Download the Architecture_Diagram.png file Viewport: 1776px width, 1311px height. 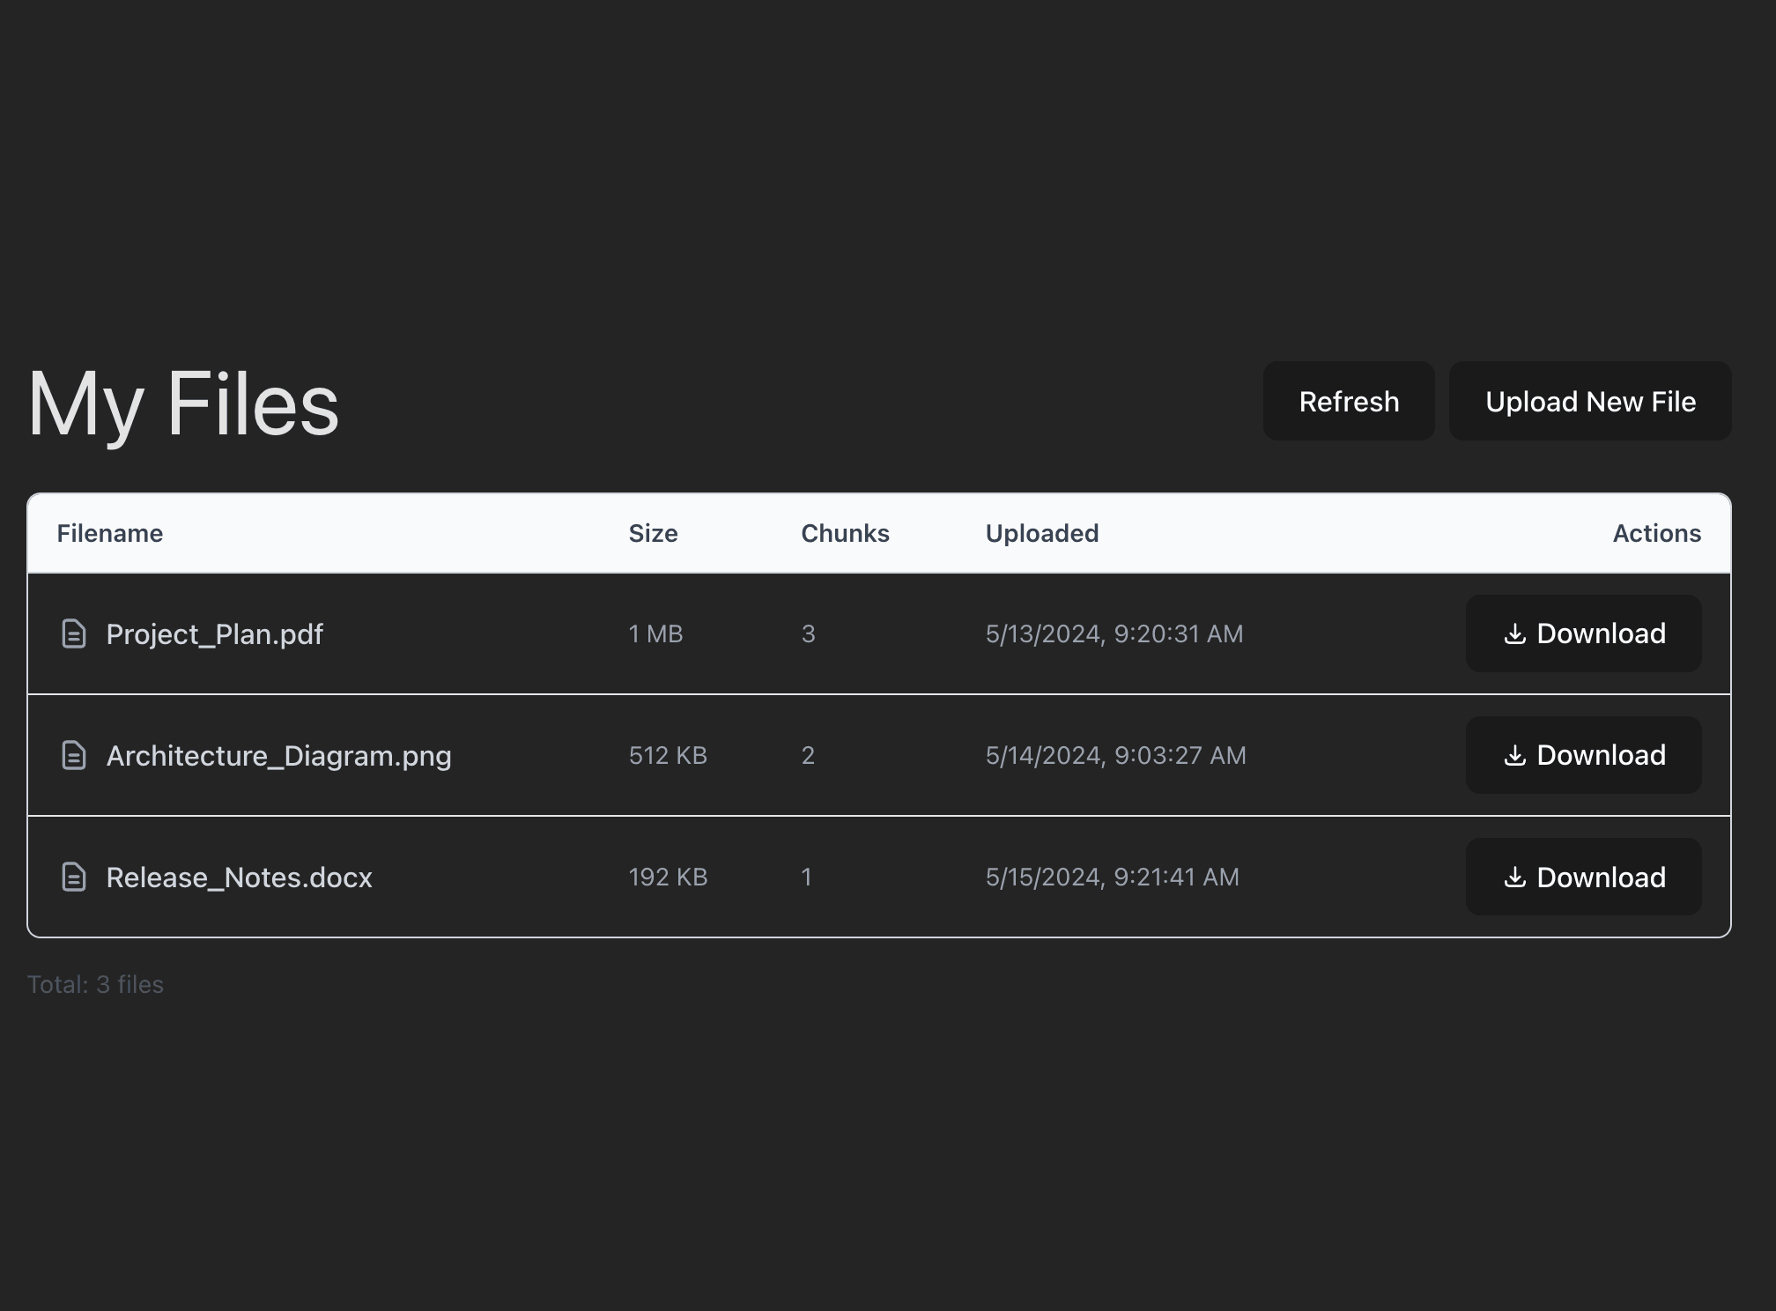click(x=1583, y=755)
